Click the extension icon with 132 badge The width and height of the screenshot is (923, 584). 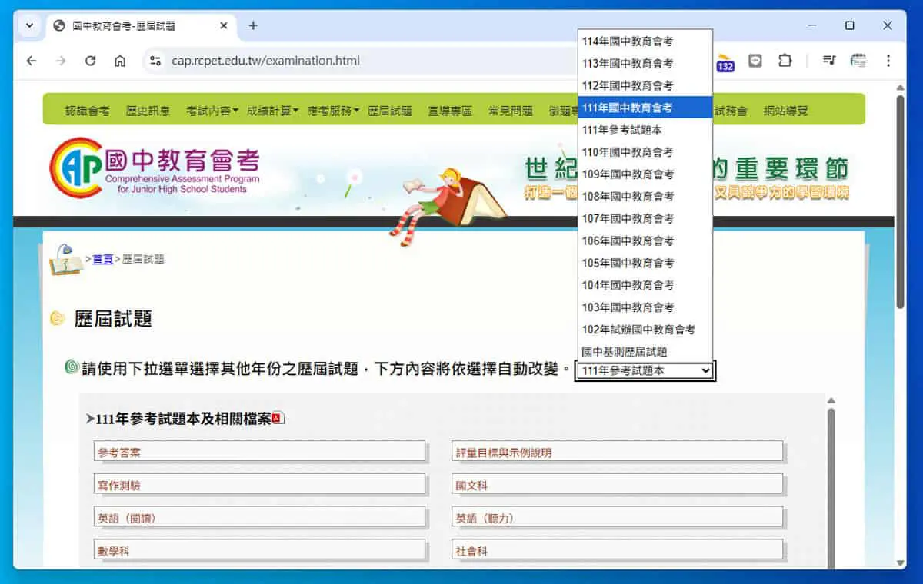tap(725, 62)
